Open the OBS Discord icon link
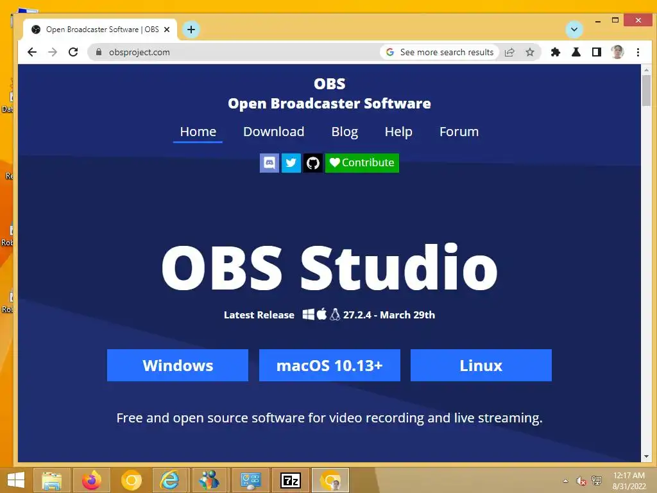The height and width of the screenshot is (493, 657). coord(269,162)
